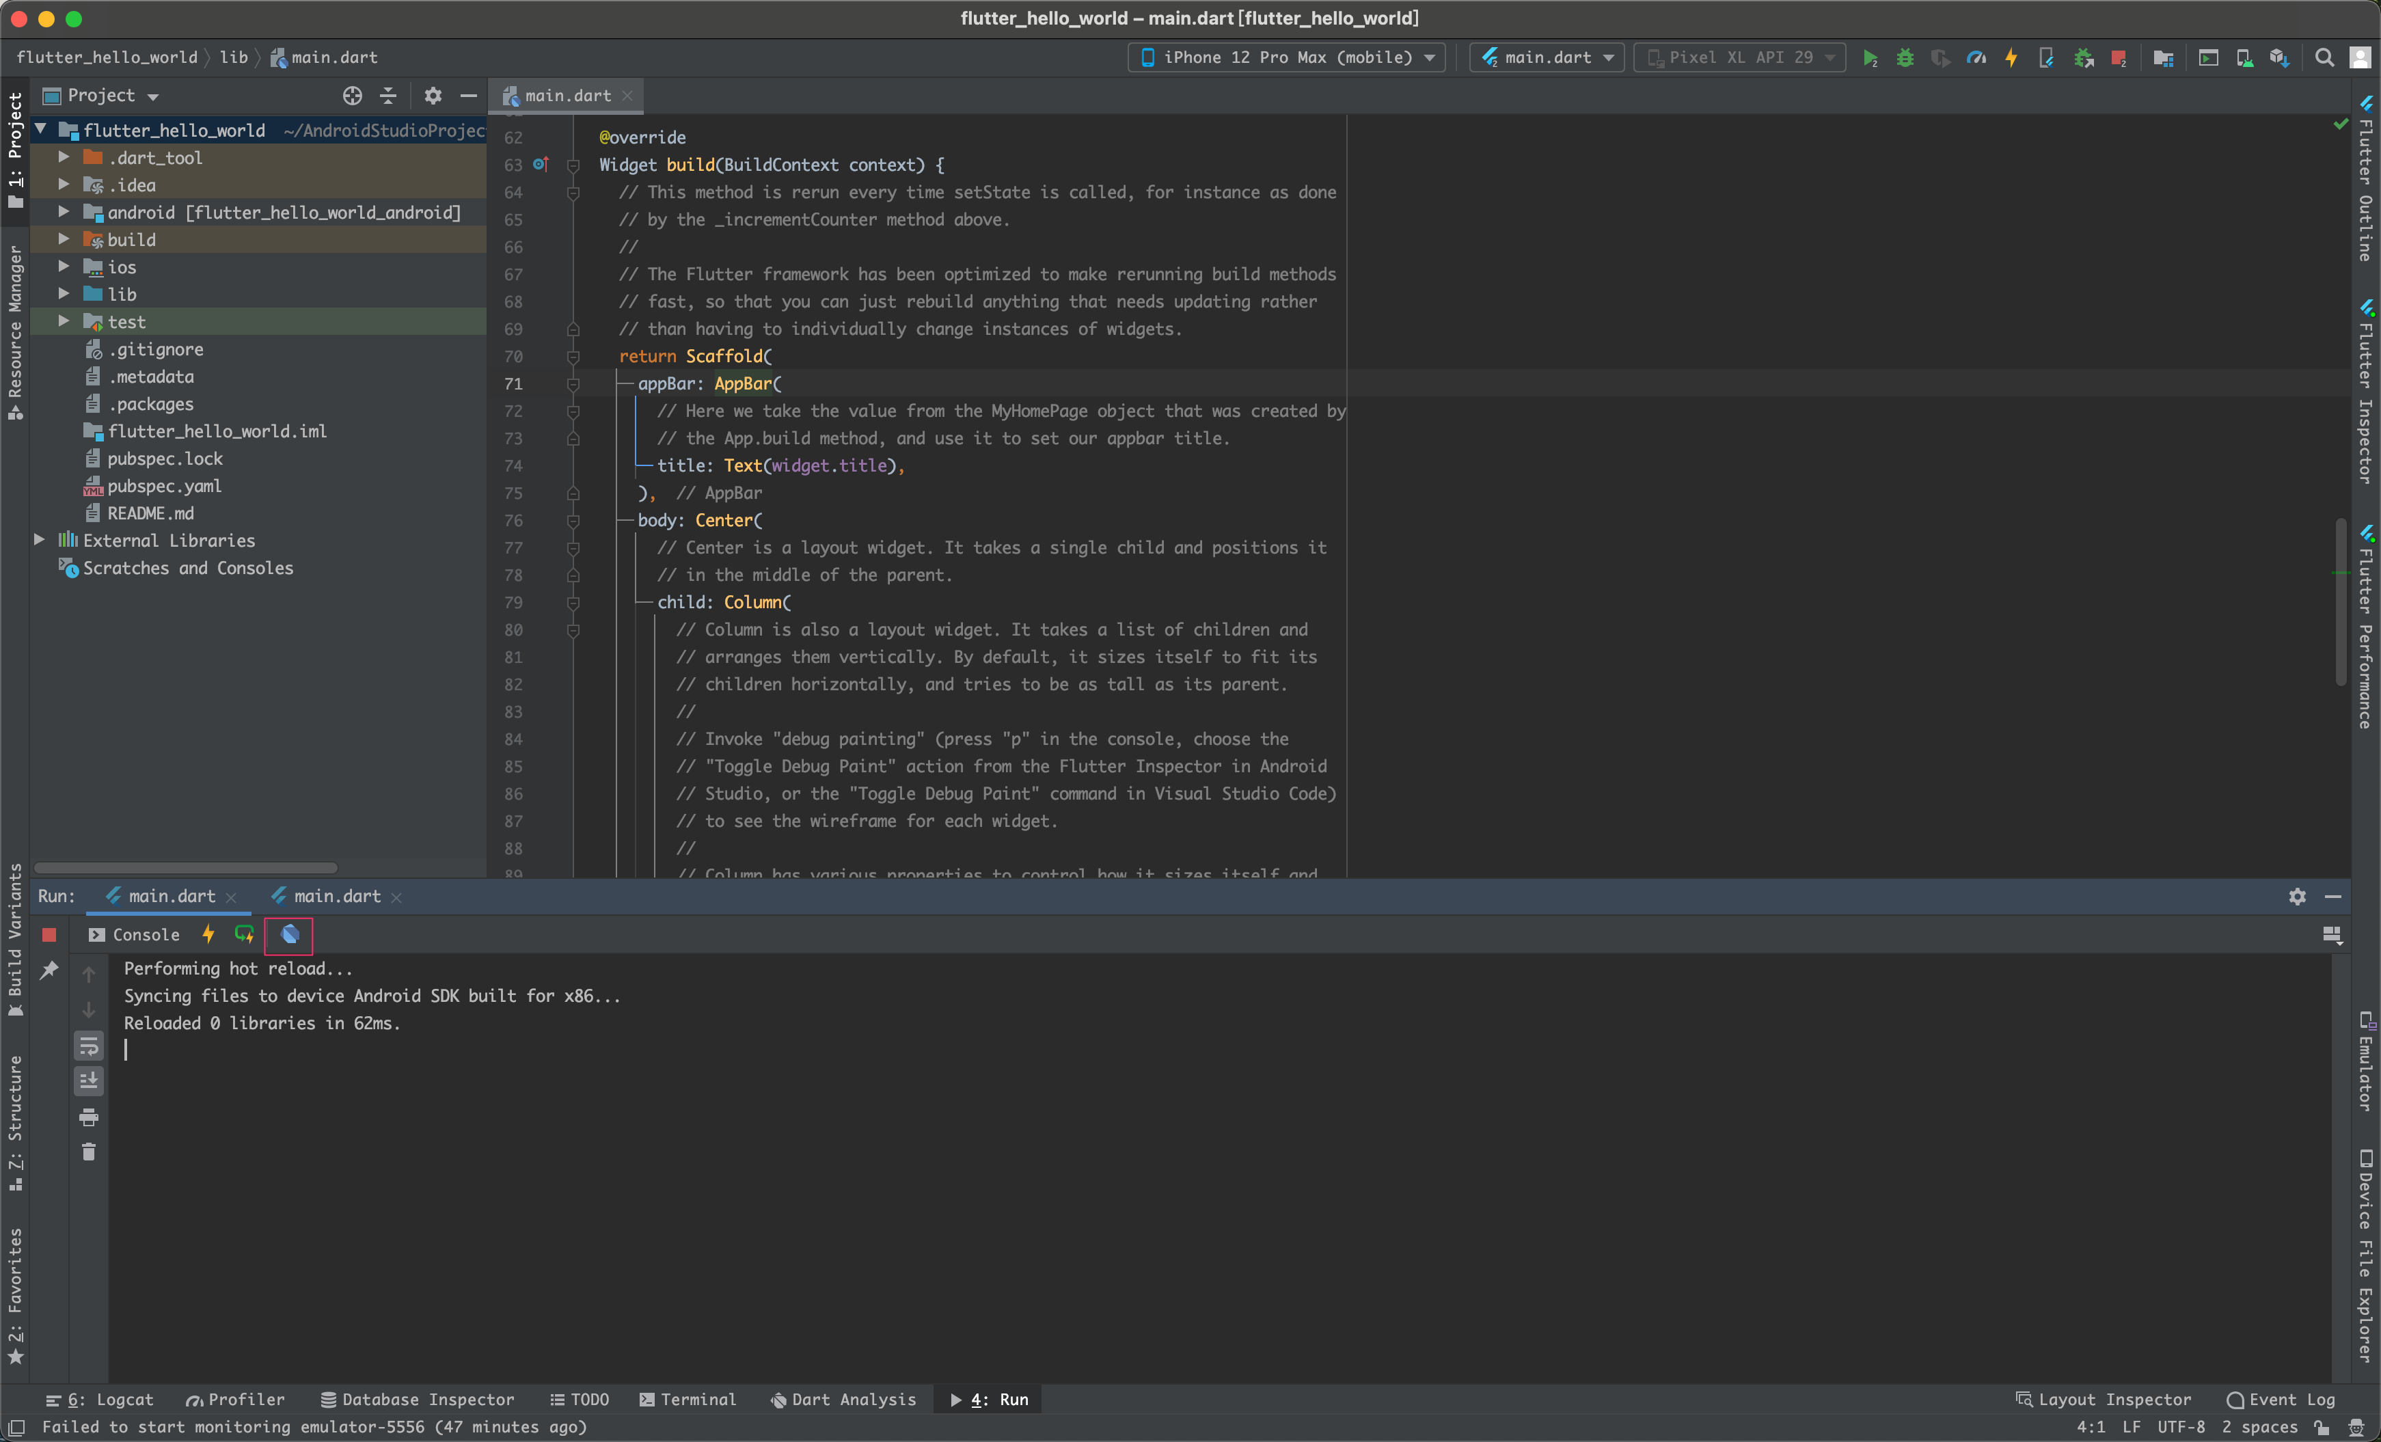Attach debugger to Android process icon
Screen dimensions: 2381x1442
pos(2083,58)
